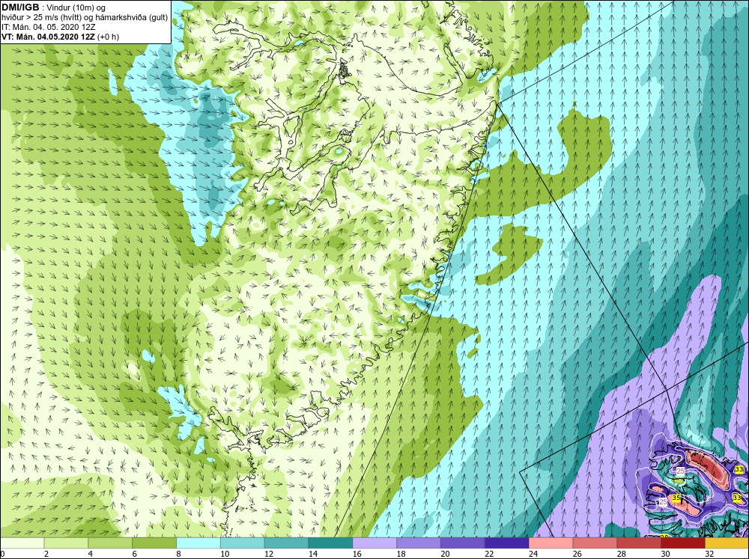Image resolution: width=749 pixels, height=559 pixels.
Task: Pick the red 28–30 m/s legend swatch
Action: point(639,543)
